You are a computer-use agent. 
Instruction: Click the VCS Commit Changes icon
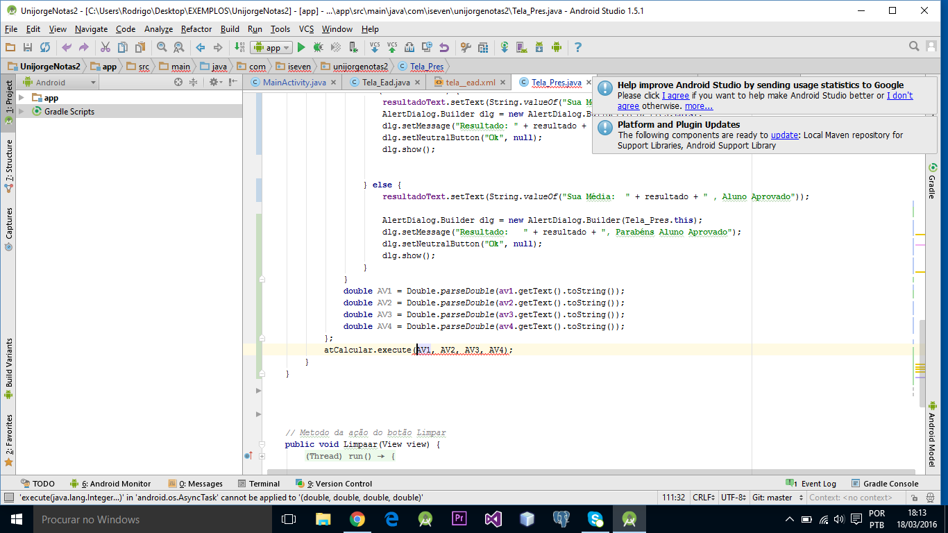tap(392, 47)
